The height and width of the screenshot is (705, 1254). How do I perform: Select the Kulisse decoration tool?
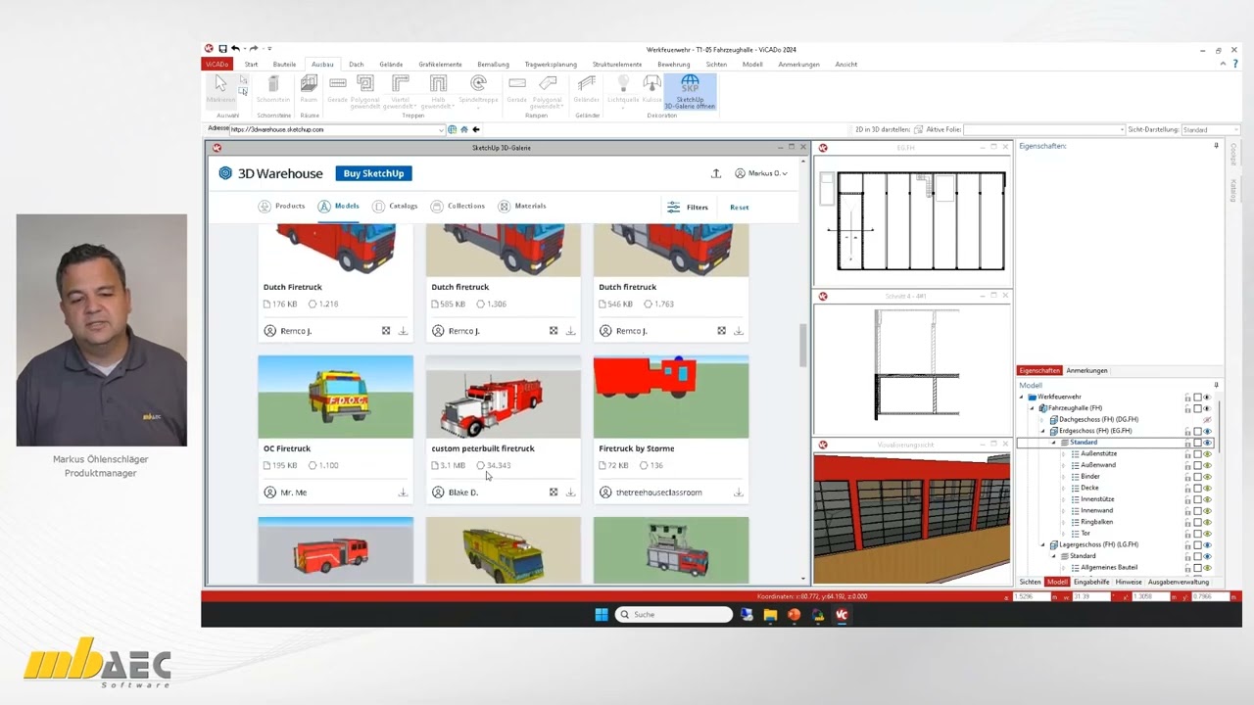coord(652,89)
